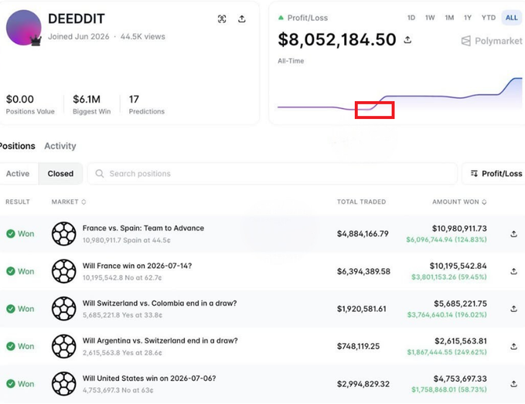
Task: Click the Won status in Will France win row
Action: point(20,271)
